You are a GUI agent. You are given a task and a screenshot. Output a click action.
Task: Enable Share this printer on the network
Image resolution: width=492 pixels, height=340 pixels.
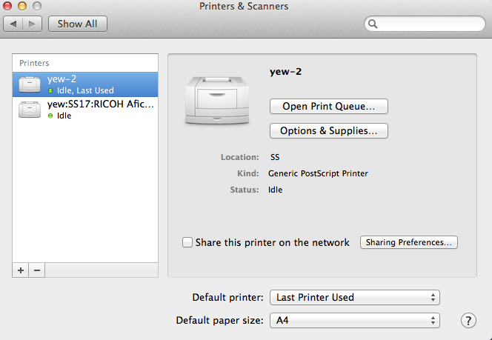[188, 242]
